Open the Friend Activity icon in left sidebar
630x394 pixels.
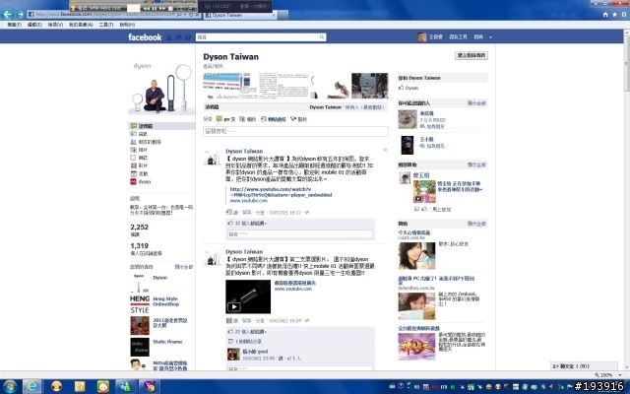[x=134, y=142]
